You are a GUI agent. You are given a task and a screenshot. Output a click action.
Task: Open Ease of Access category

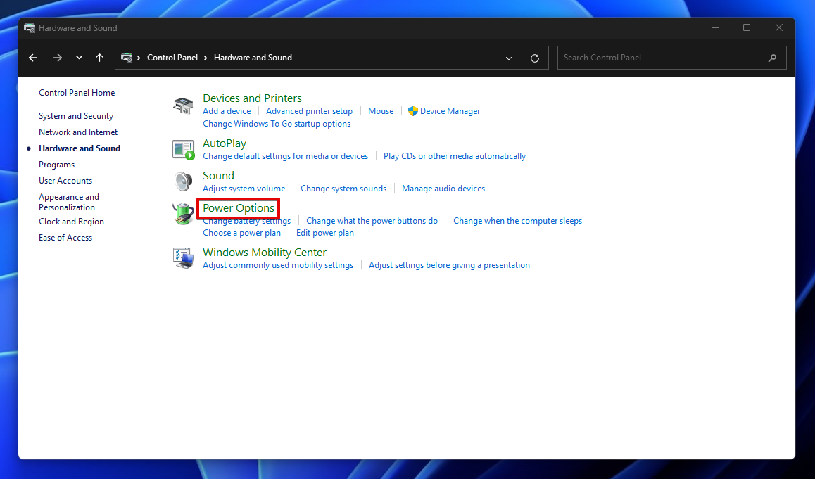click(x=65, y=238)
